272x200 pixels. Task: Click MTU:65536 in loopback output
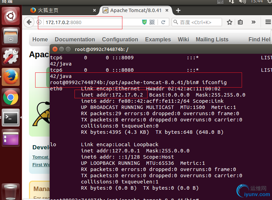pos(160,163)
